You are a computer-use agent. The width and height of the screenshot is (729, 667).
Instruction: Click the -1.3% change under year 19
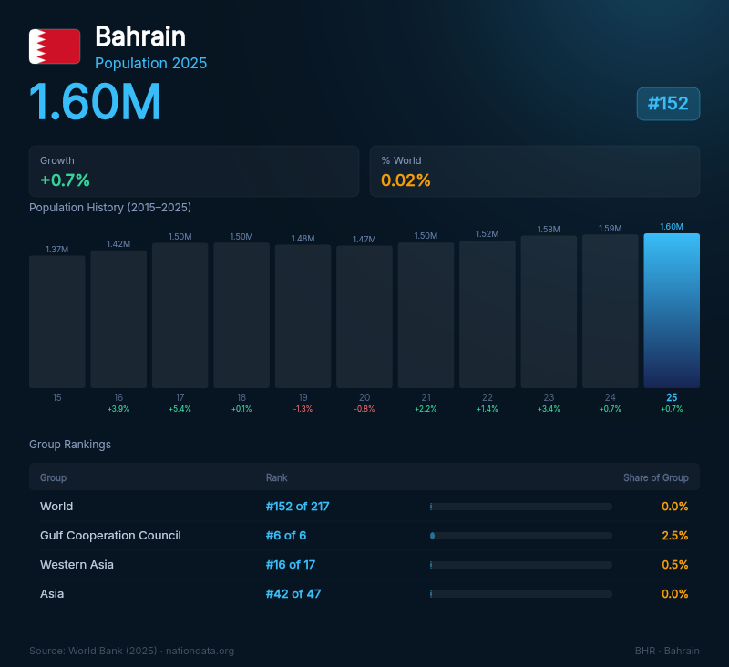303,409
